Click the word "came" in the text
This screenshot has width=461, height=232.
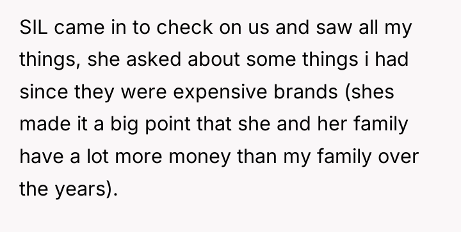[79, 29]
